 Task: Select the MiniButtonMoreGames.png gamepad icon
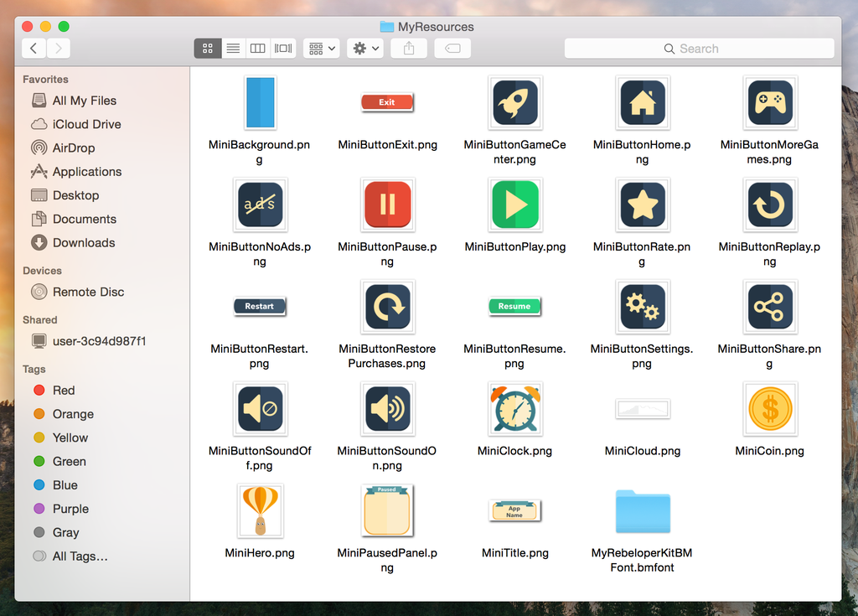click(770, 102)
